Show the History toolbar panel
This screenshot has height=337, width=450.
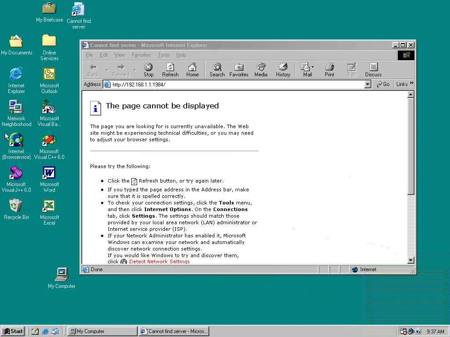[x=283, y=70]
